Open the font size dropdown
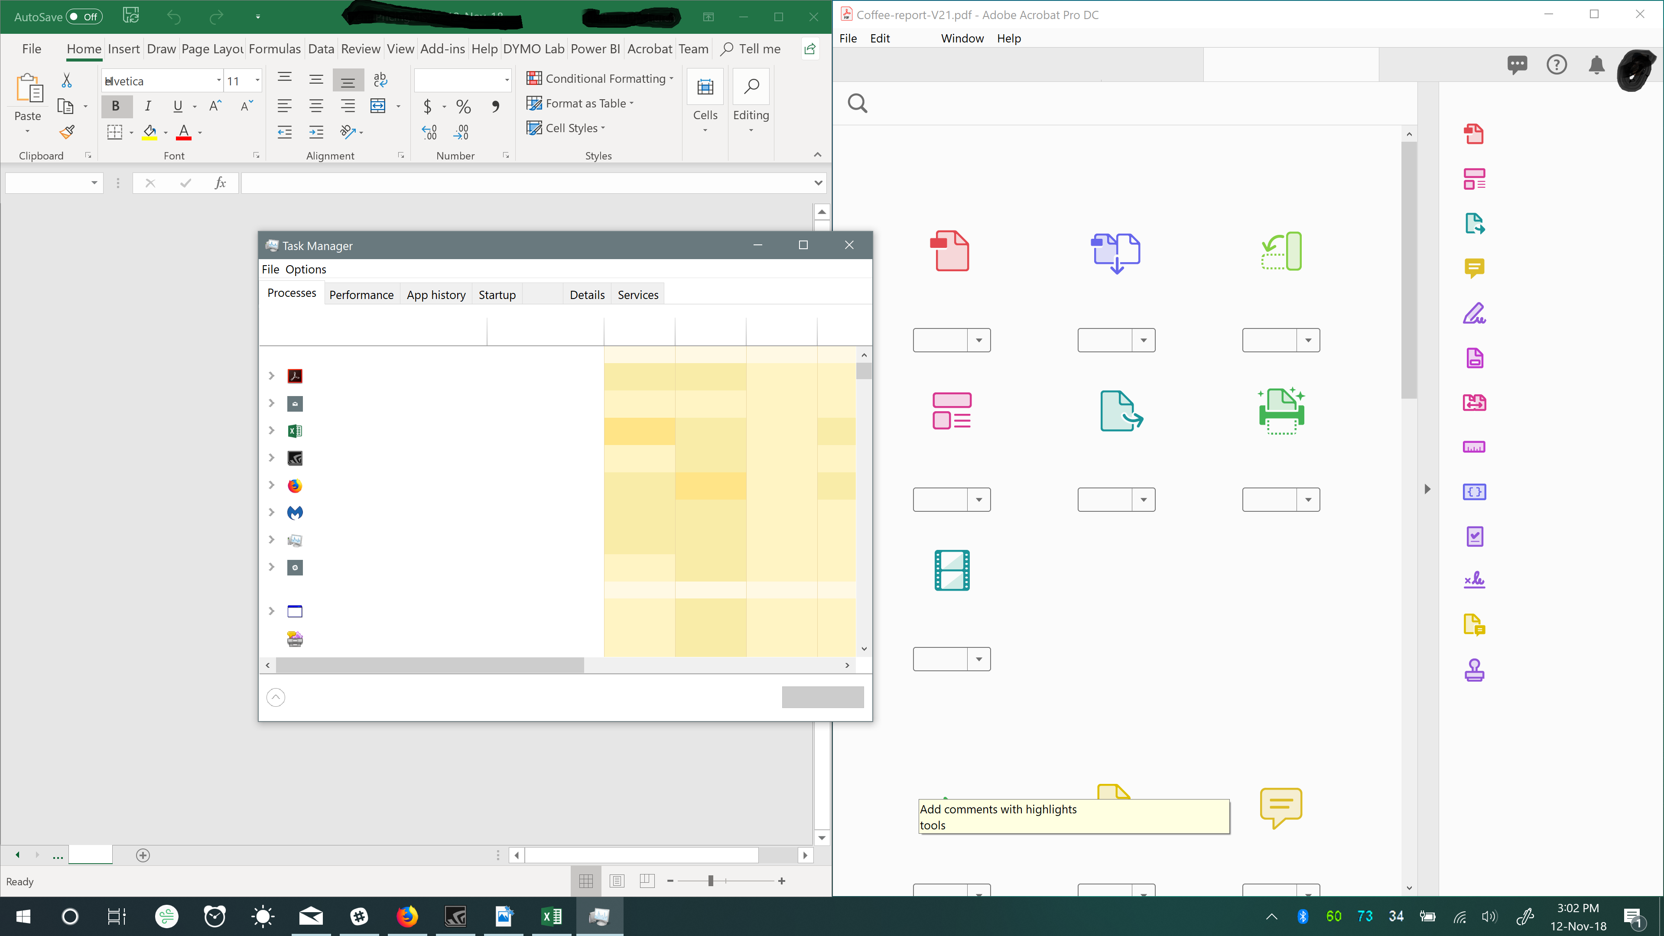1664x936 pixels. [x=257, y=81]
